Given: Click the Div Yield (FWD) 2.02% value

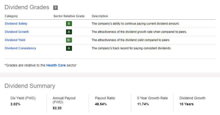Looking at the screenshot, I should coord(15,104).
